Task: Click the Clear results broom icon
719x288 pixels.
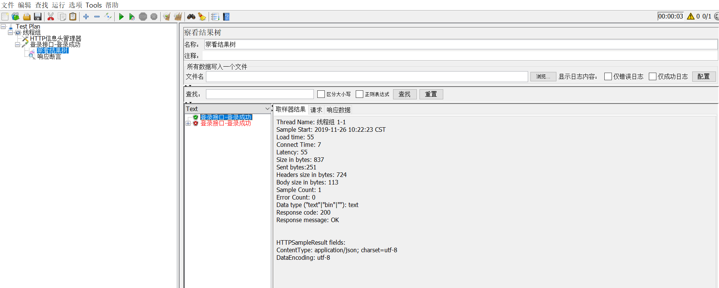Action: click(166, 17)
